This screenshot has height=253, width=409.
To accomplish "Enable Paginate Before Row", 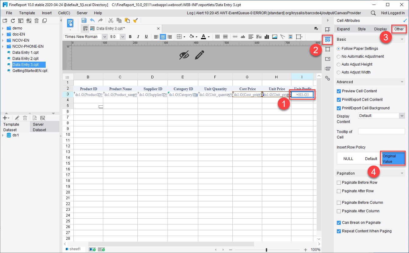I will [338, 182].
